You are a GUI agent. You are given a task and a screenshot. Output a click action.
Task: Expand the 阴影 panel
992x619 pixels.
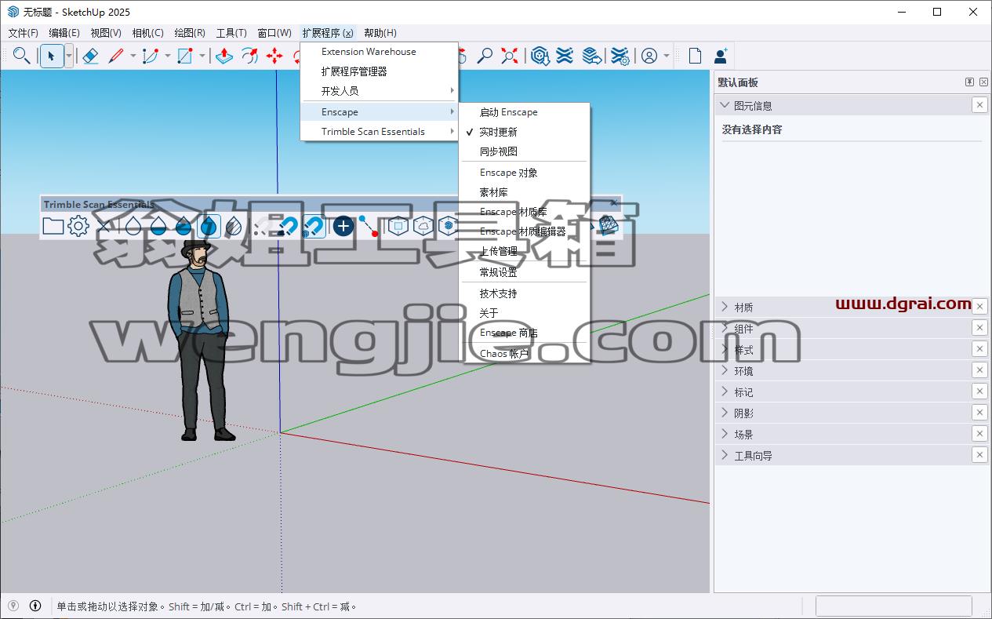point(725,413)
